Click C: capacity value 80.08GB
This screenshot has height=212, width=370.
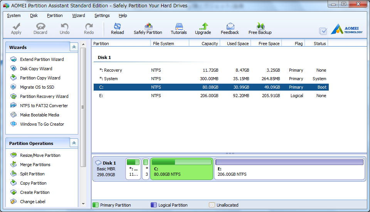pos(210,87)
